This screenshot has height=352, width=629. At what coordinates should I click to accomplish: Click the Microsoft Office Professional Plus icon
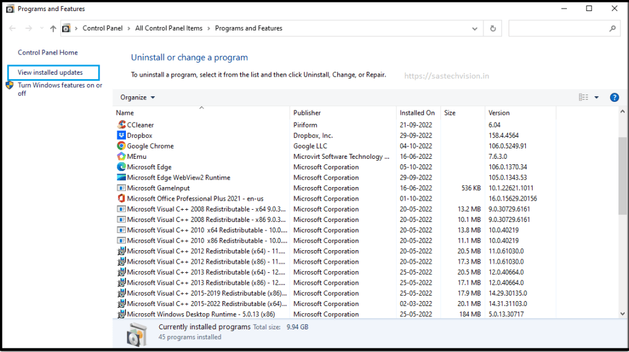click(121, 198)
